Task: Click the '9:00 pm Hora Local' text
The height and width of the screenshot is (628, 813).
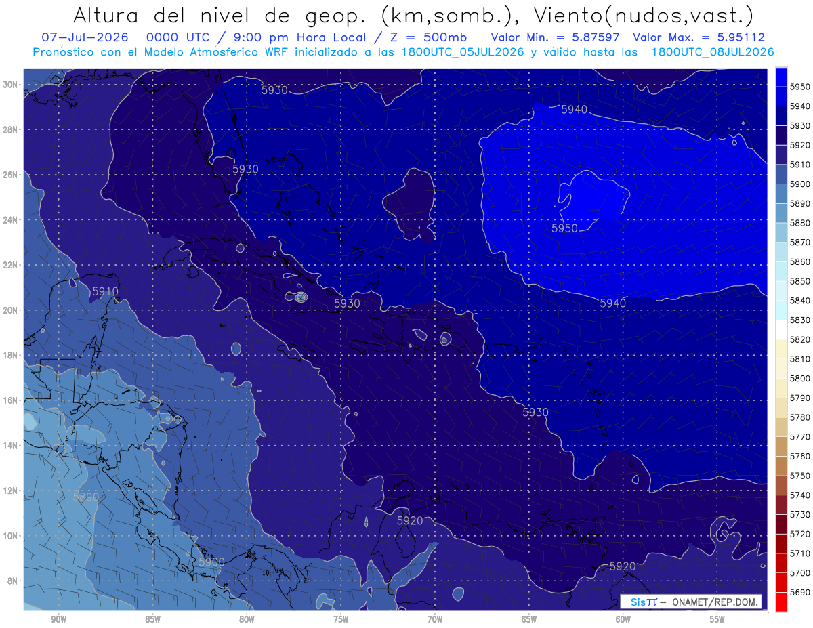Action: point(299,37)
